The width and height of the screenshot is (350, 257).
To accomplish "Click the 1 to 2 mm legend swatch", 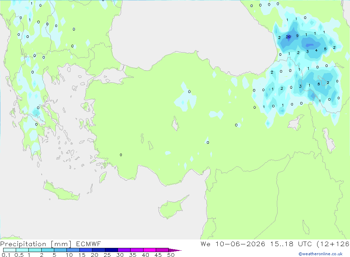I will point(35,250).
